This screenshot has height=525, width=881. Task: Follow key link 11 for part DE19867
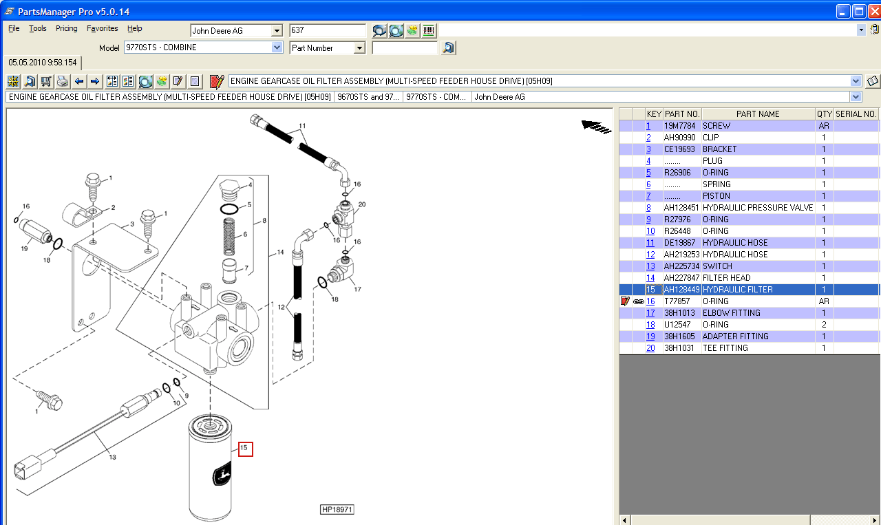(x=650, y=243)
